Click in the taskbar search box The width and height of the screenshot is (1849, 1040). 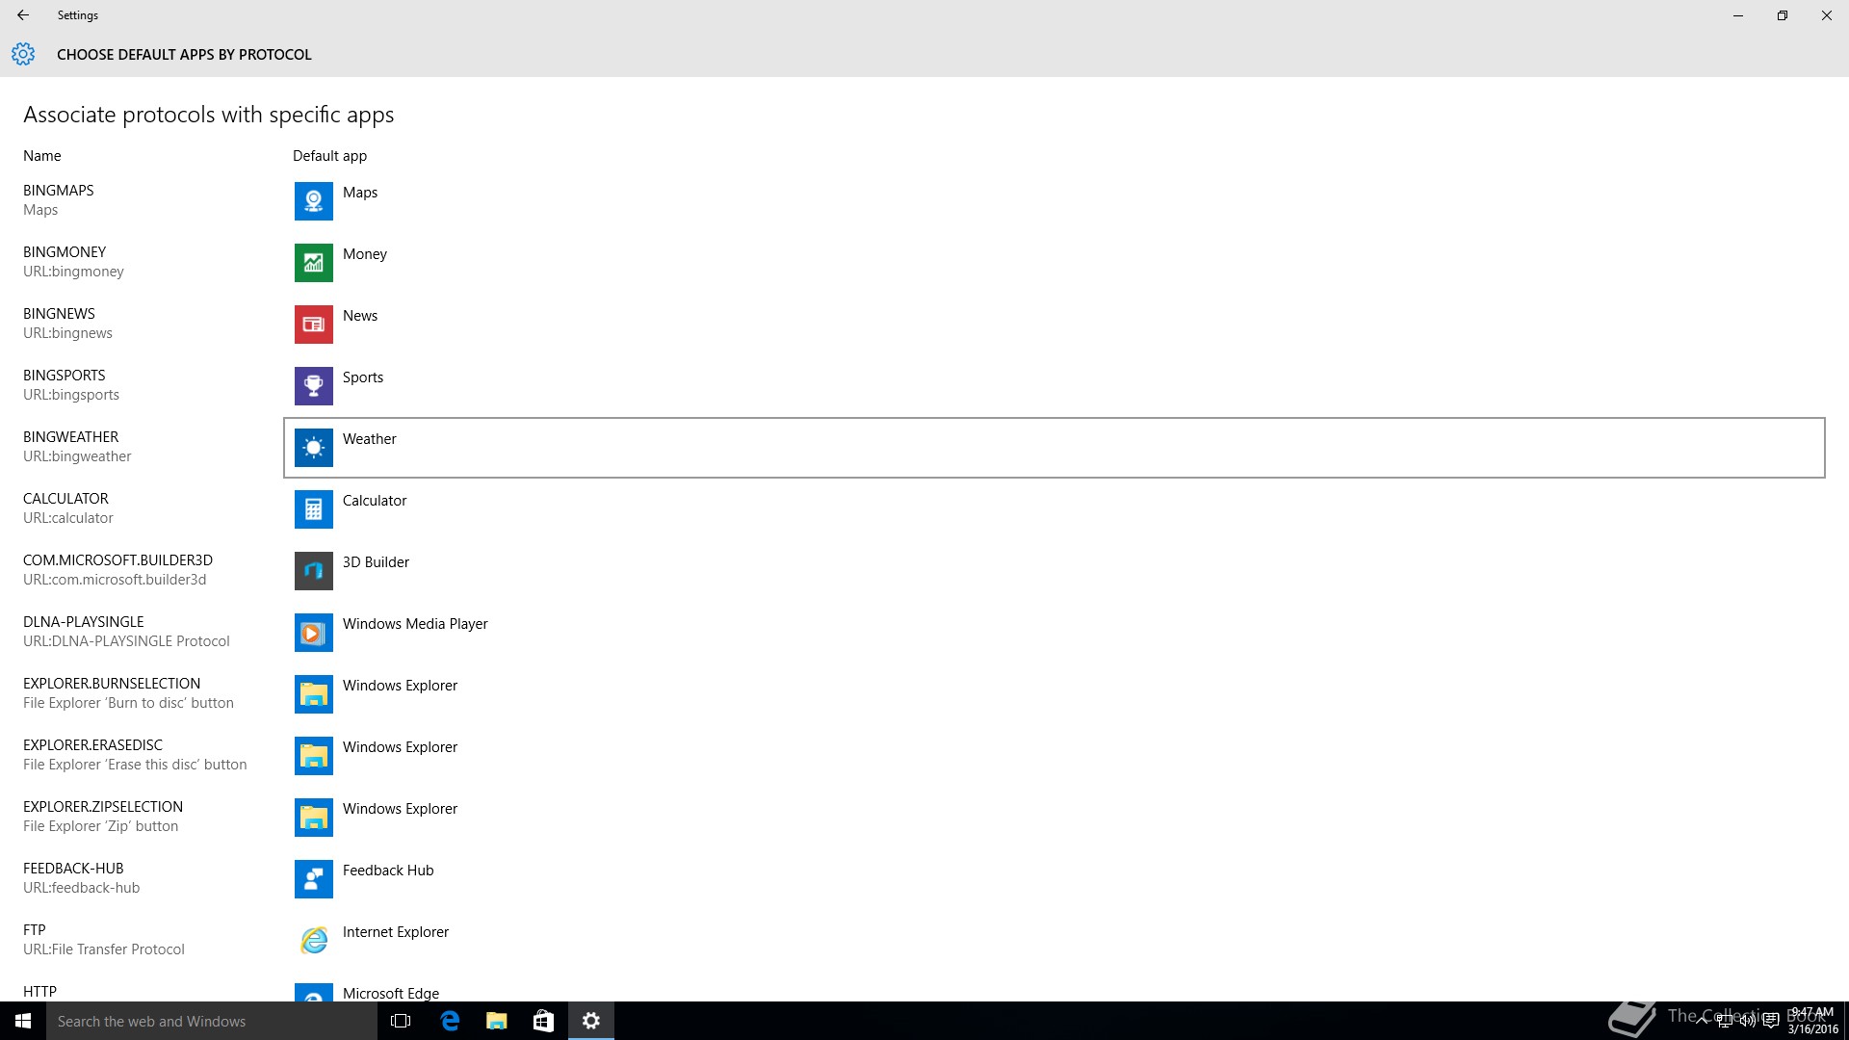pos(212,1021)
